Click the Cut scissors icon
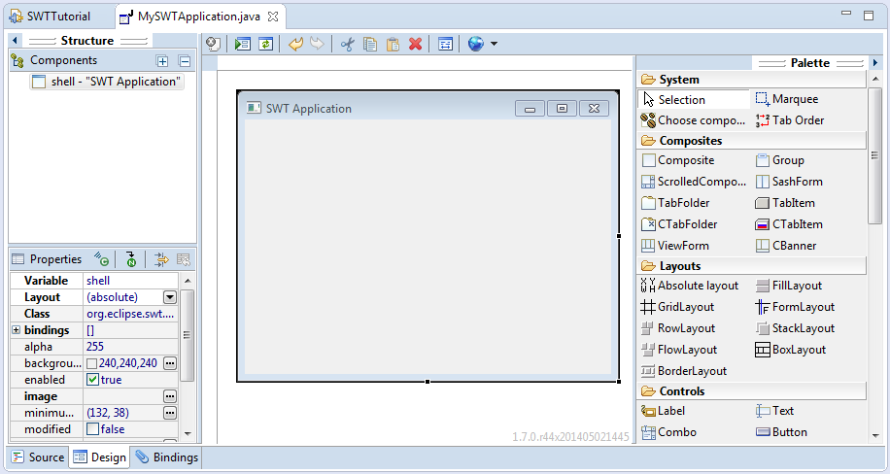 click(348, 44)
